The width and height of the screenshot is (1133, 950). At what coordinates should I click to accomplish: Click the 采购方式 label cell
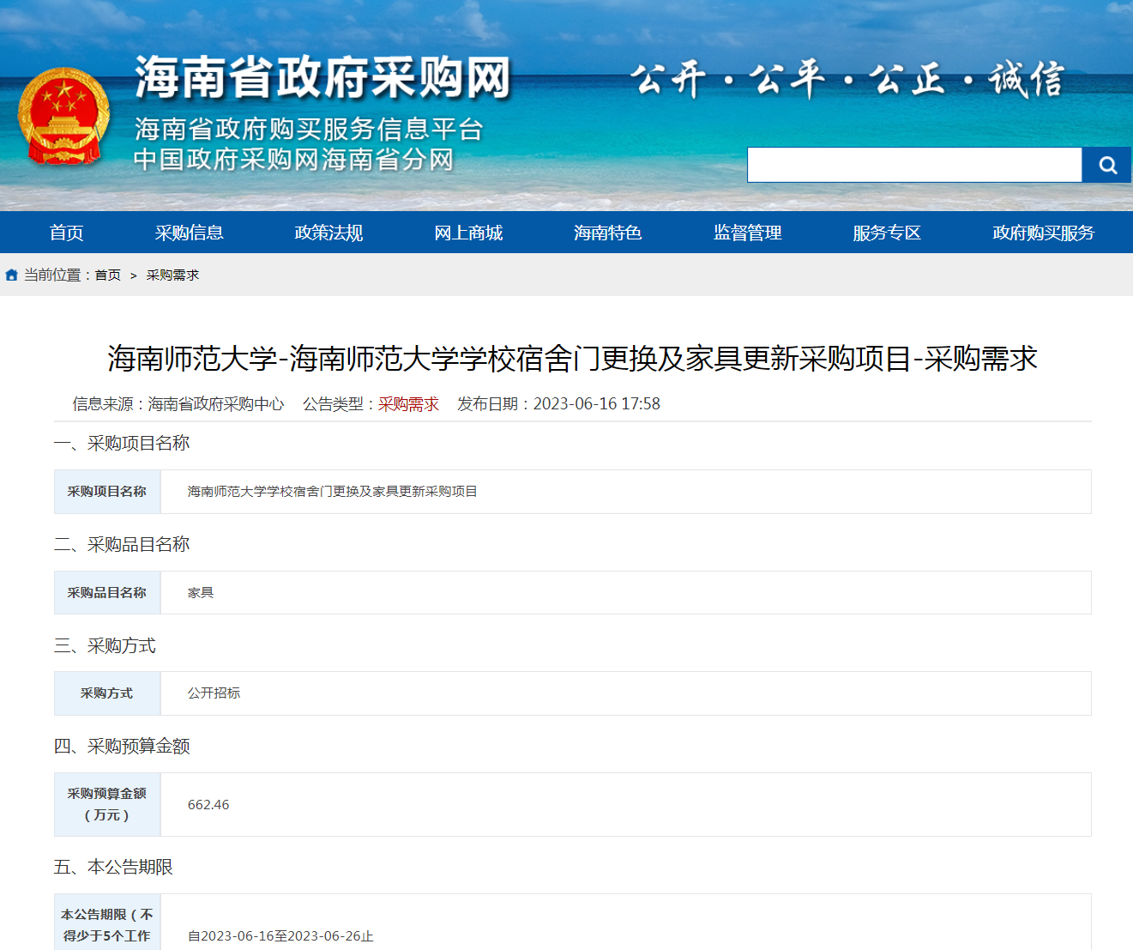[107, 693]
